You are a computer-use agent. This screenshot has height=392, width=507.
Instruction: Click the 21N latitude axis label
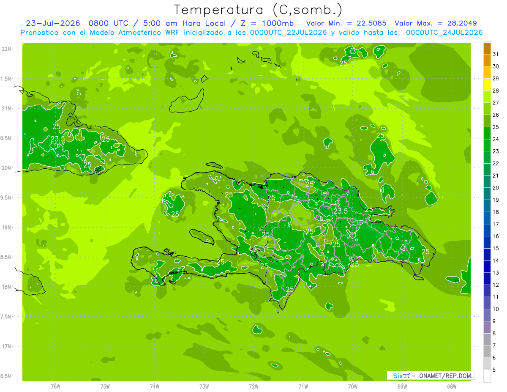(x=6, y=109)
